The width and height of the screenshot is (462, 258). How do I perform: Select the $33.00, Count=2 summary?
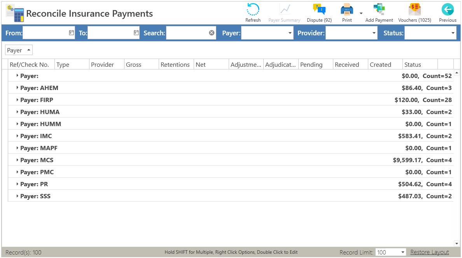coord(427,112)
